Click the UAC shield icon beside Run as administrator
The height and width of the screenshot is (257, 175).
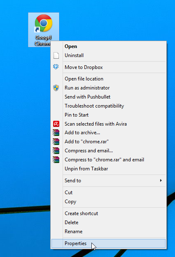tap(56, 88)
